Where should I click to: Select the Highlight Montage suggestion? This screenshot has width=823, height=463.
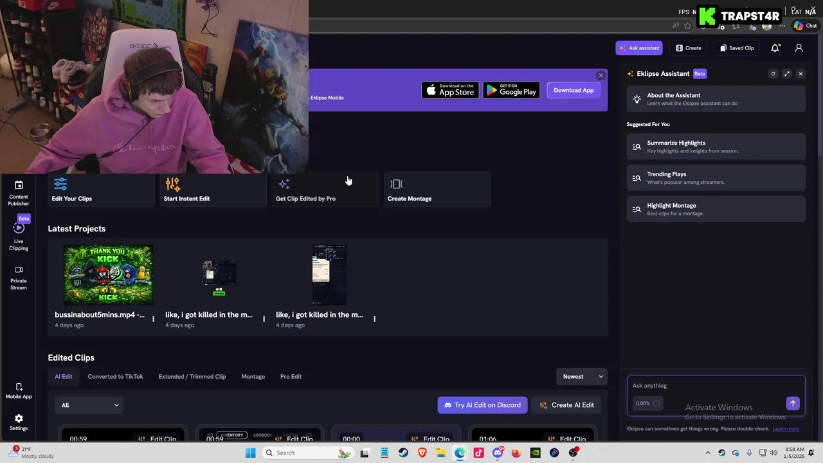[716, 209]
